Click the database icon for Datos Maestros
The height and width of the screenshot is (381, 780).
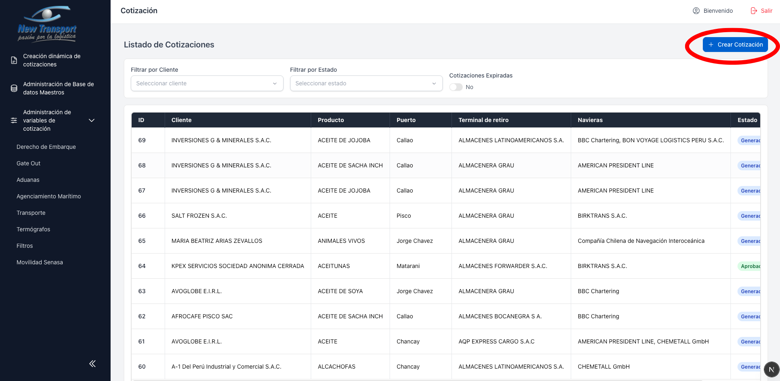14,88
